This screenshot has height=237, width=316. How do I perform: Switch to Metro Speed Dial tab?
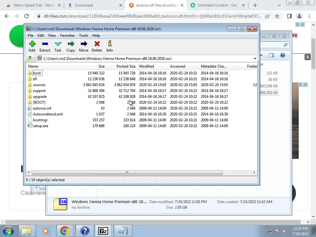coord(33,5)
